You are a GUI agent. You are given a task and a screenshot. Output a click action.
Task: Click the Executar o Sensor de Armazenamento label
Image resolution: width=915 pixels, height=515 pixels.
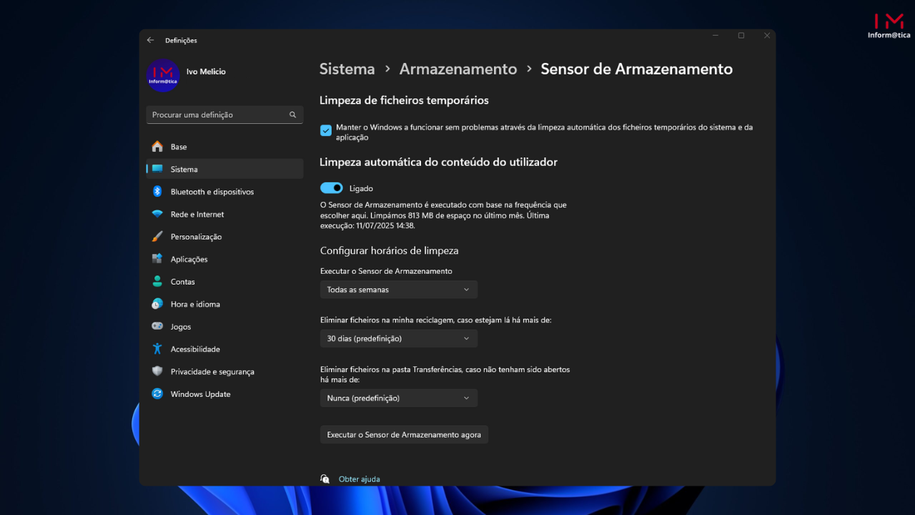point(386,271)
